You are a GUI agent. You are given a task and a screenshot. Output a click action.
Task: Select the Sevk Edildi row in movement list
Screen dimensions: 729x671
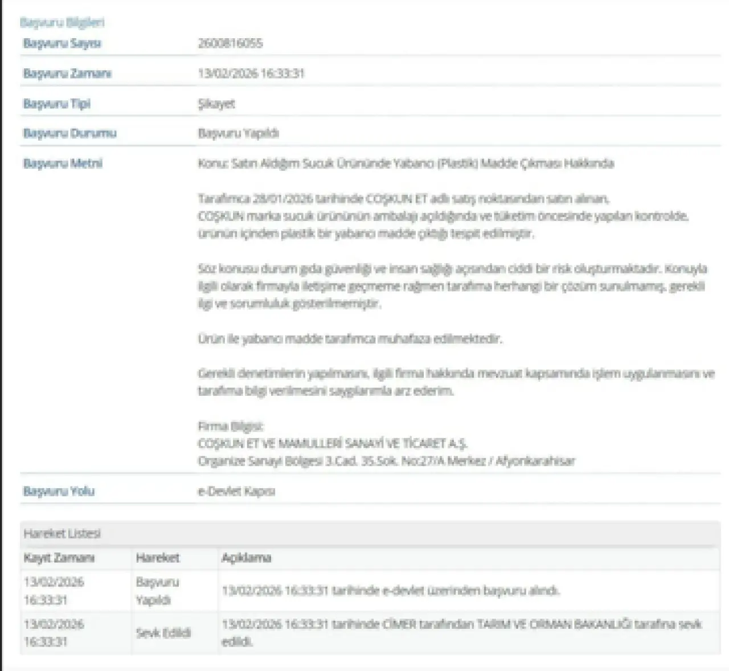(x=163, y=633)
